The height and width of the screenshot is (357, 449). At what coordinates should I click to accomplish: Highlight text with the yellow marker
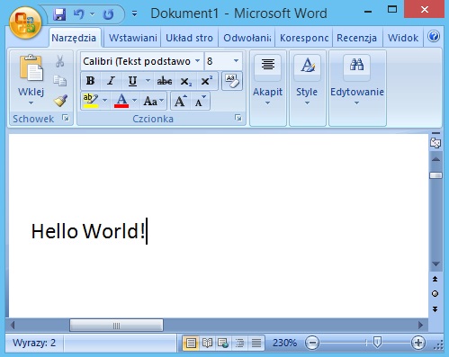click(x=90, y=101)
